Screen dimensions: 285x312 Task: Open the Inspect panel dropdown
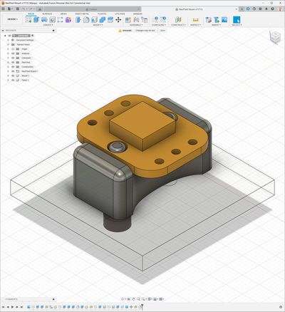(x=195, y=25)
